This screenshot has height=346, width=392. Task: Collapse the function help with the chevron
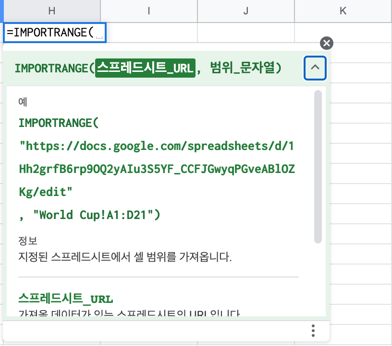pyautogui.click(x=315, y=68)
